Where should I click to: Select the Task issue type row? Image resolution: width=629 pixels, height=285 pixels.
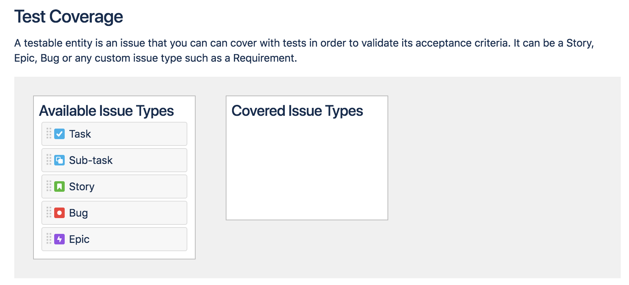[114, 134]
